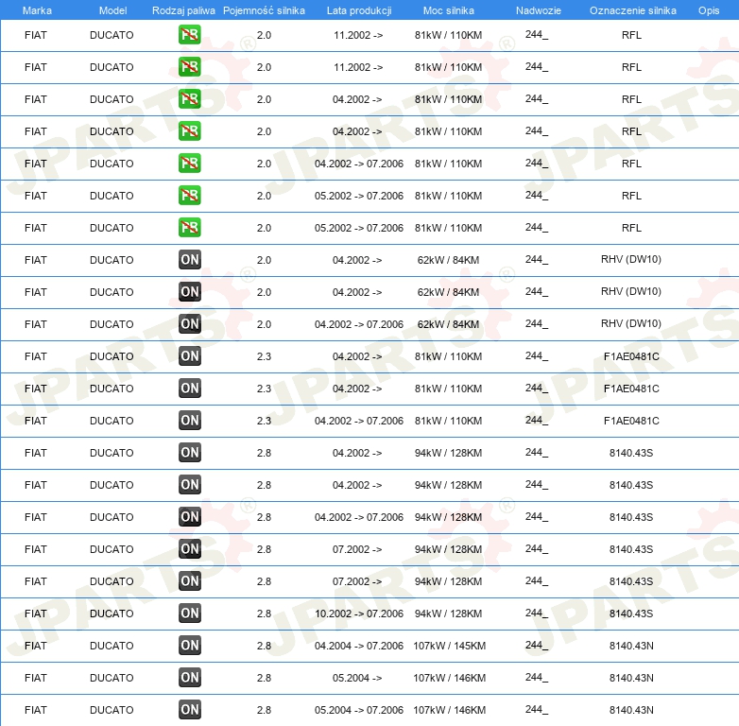Click the Oznaczenie silnika column header
This screenshot has width=739, height=726.
633,10
